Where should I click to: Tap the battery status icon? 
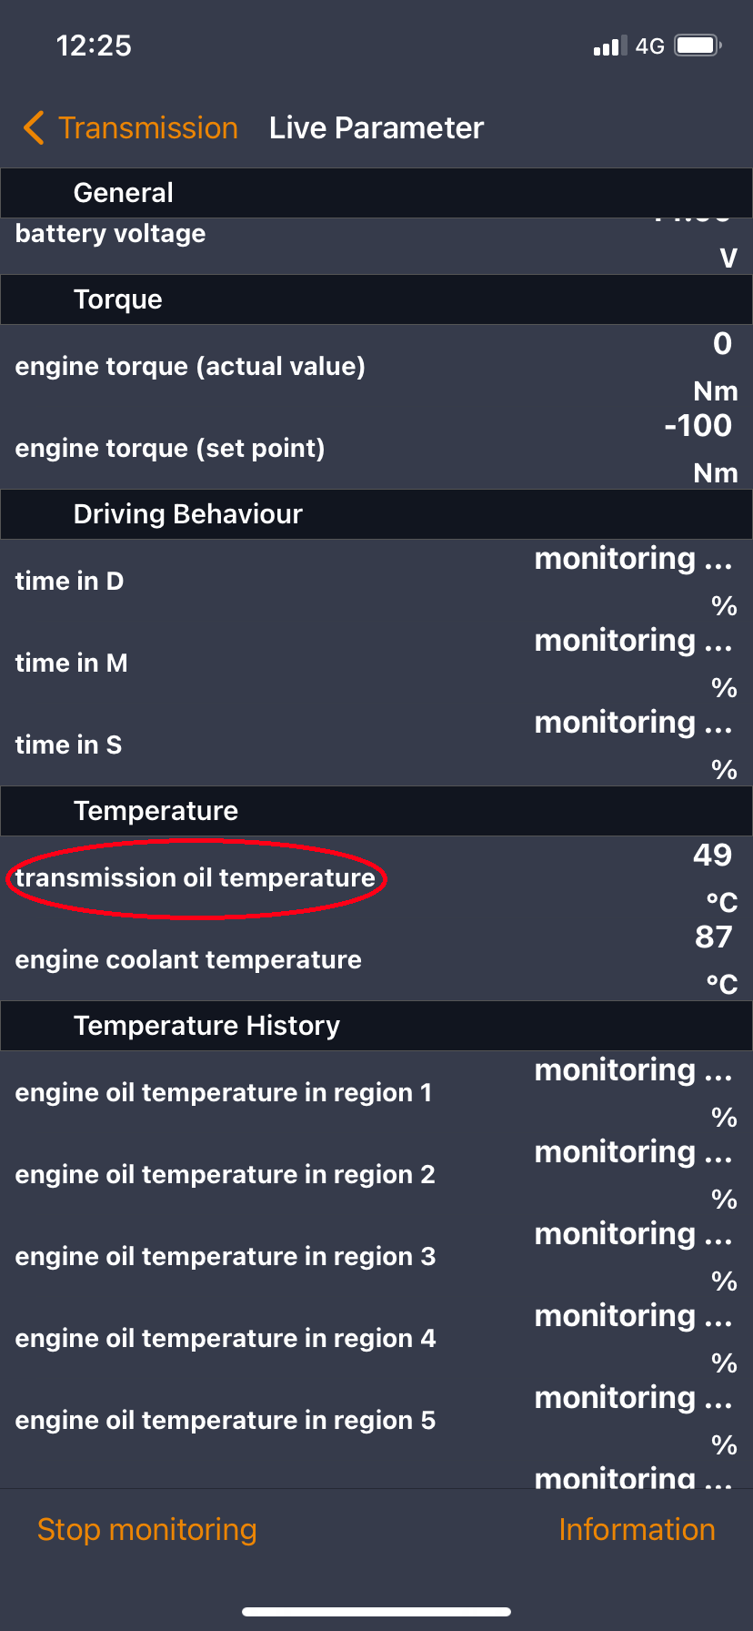click(698, 46)
